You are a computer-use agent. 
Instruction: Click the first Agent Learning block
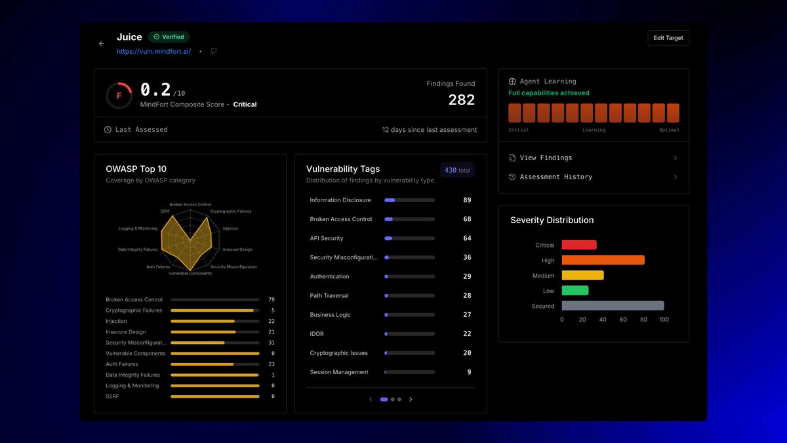[x=515, y=113]
